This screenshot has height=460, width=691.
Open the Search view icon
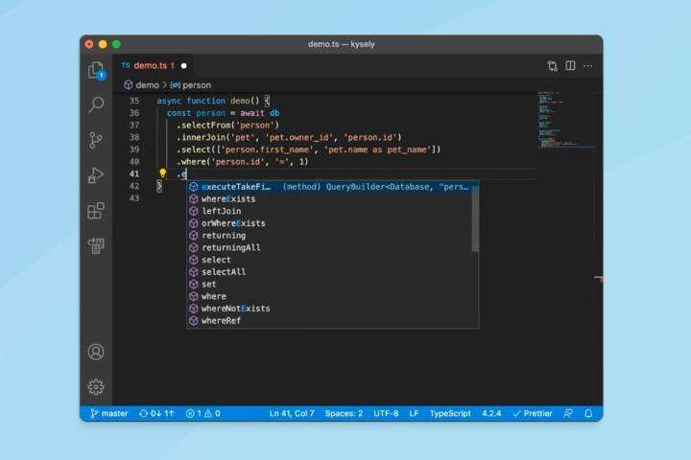pos(96,104)
